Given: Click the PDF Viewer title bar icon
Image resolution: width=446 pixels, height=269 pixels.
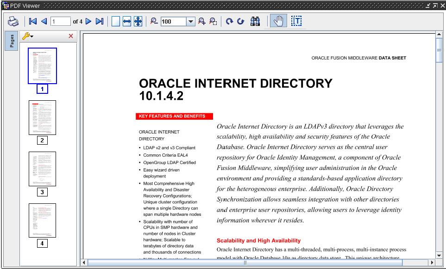Looking at the screenshot, I should [6, 6].
